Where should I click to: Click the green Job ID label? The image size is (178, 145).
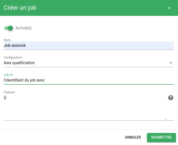tap(8, 75)
